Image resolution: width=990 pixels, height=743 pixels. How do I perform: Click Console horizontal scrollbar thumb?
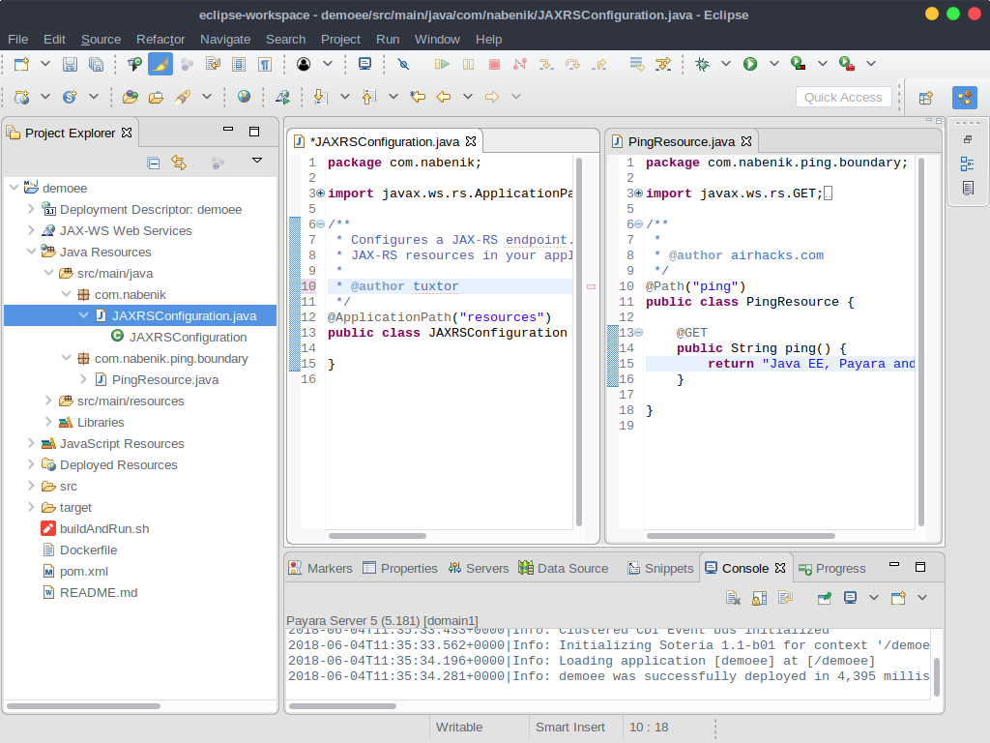[342, 705]
